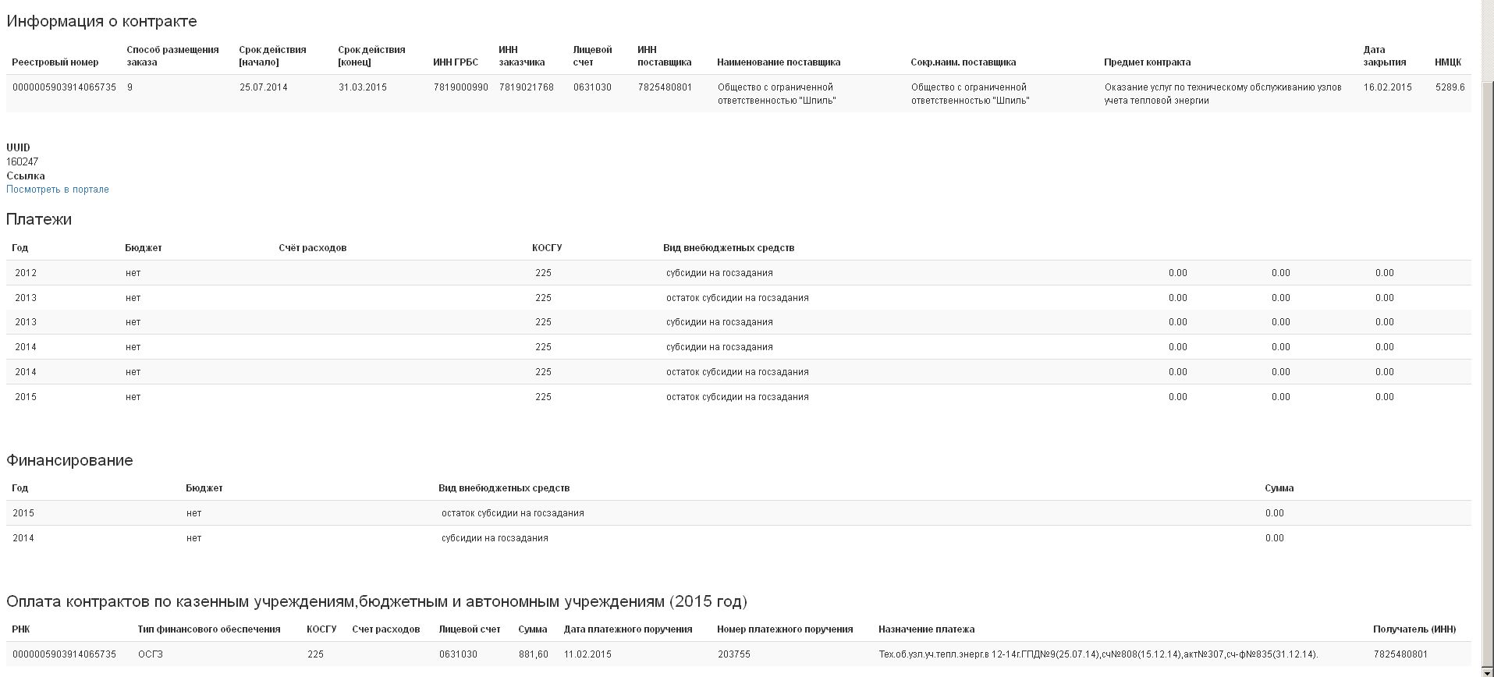Click 'Вид внебюджетных средств' header in Платежи
This screenshot has height=677, width=1494.
pos(729,248)
